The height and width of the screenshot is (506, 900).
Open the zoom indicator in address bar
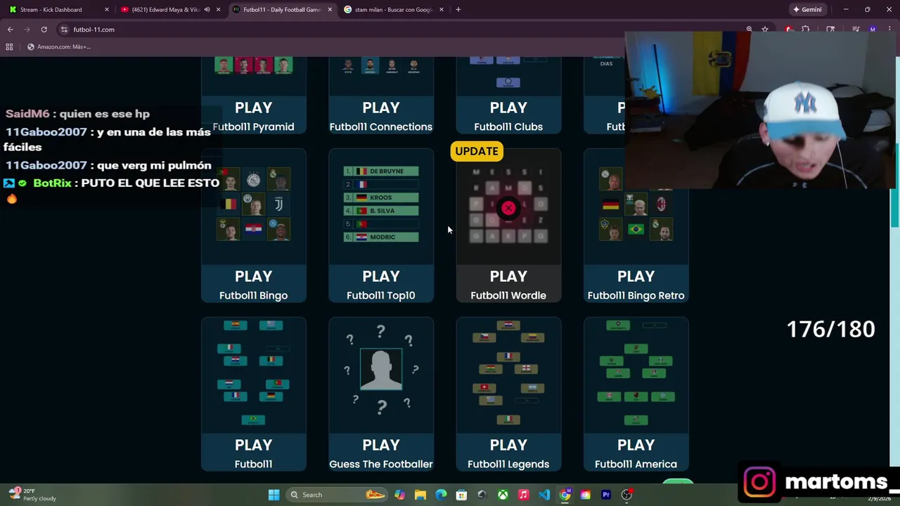(750, 30)
